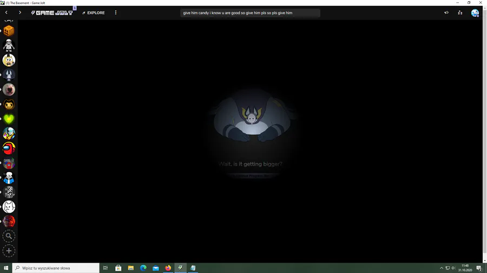Open the white dog drawing community
Image resolution: width=487 pixels, height=273 pixels.
9,207
